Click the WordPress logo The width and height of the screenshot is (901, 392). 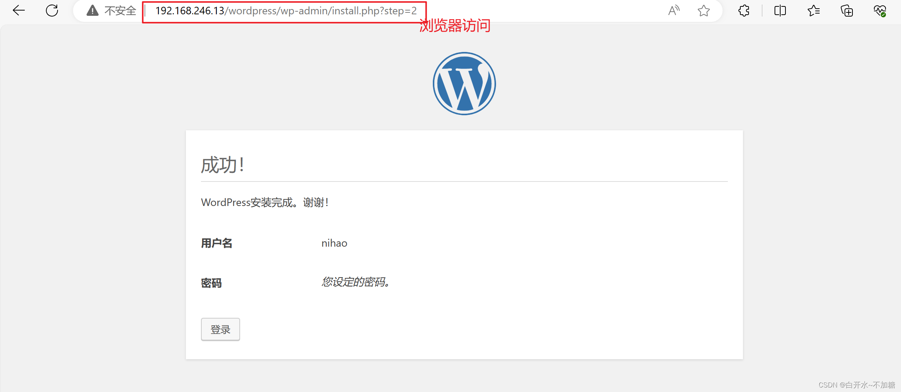pos(464,84)
